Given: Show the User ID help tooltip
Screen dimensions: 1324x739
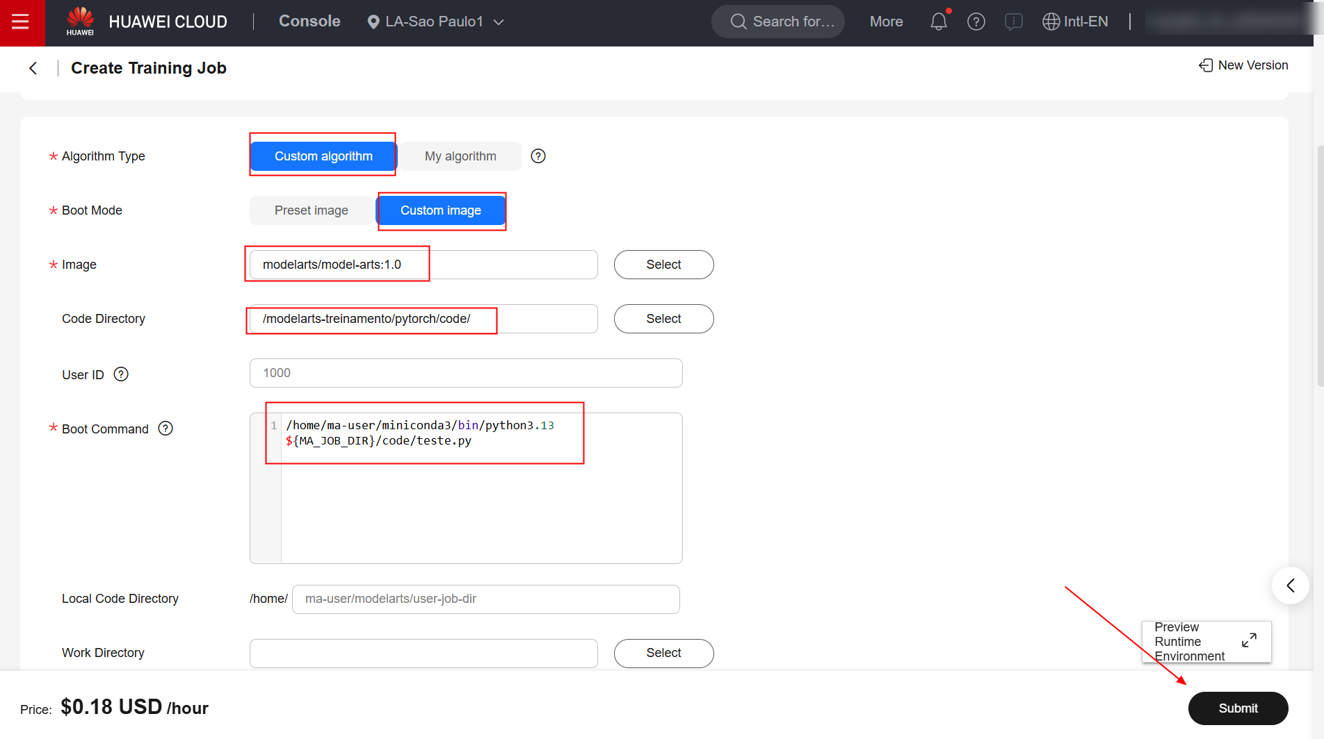Looking at the screenshot, I should (121, 374).
